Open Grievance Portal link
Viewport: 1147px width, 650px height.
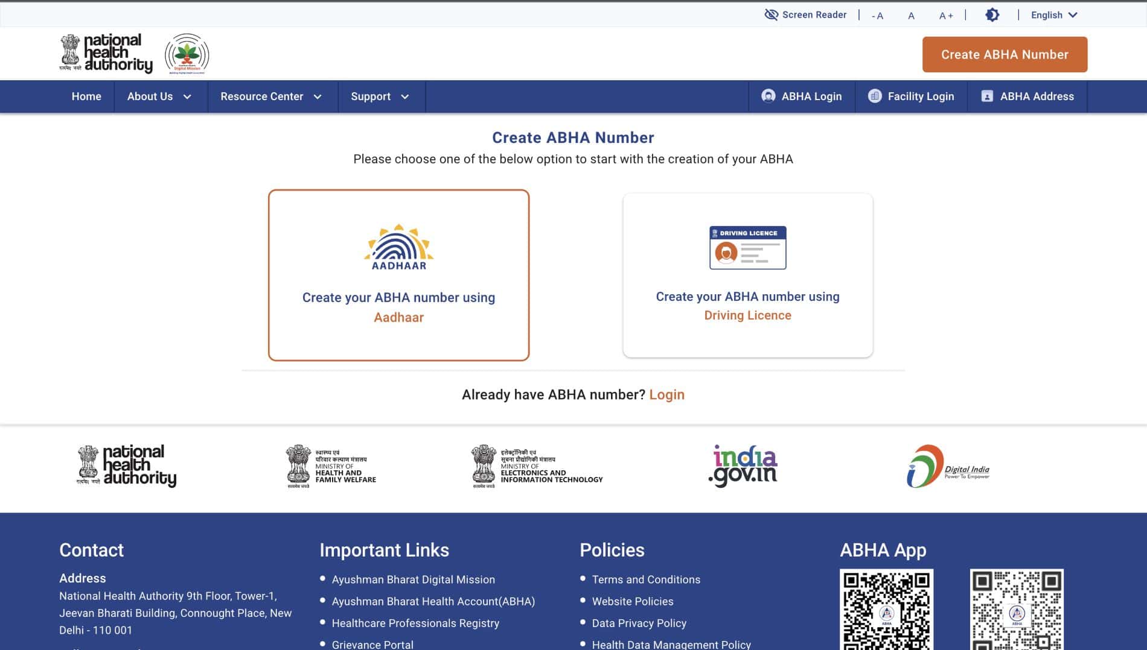(372, 645)
